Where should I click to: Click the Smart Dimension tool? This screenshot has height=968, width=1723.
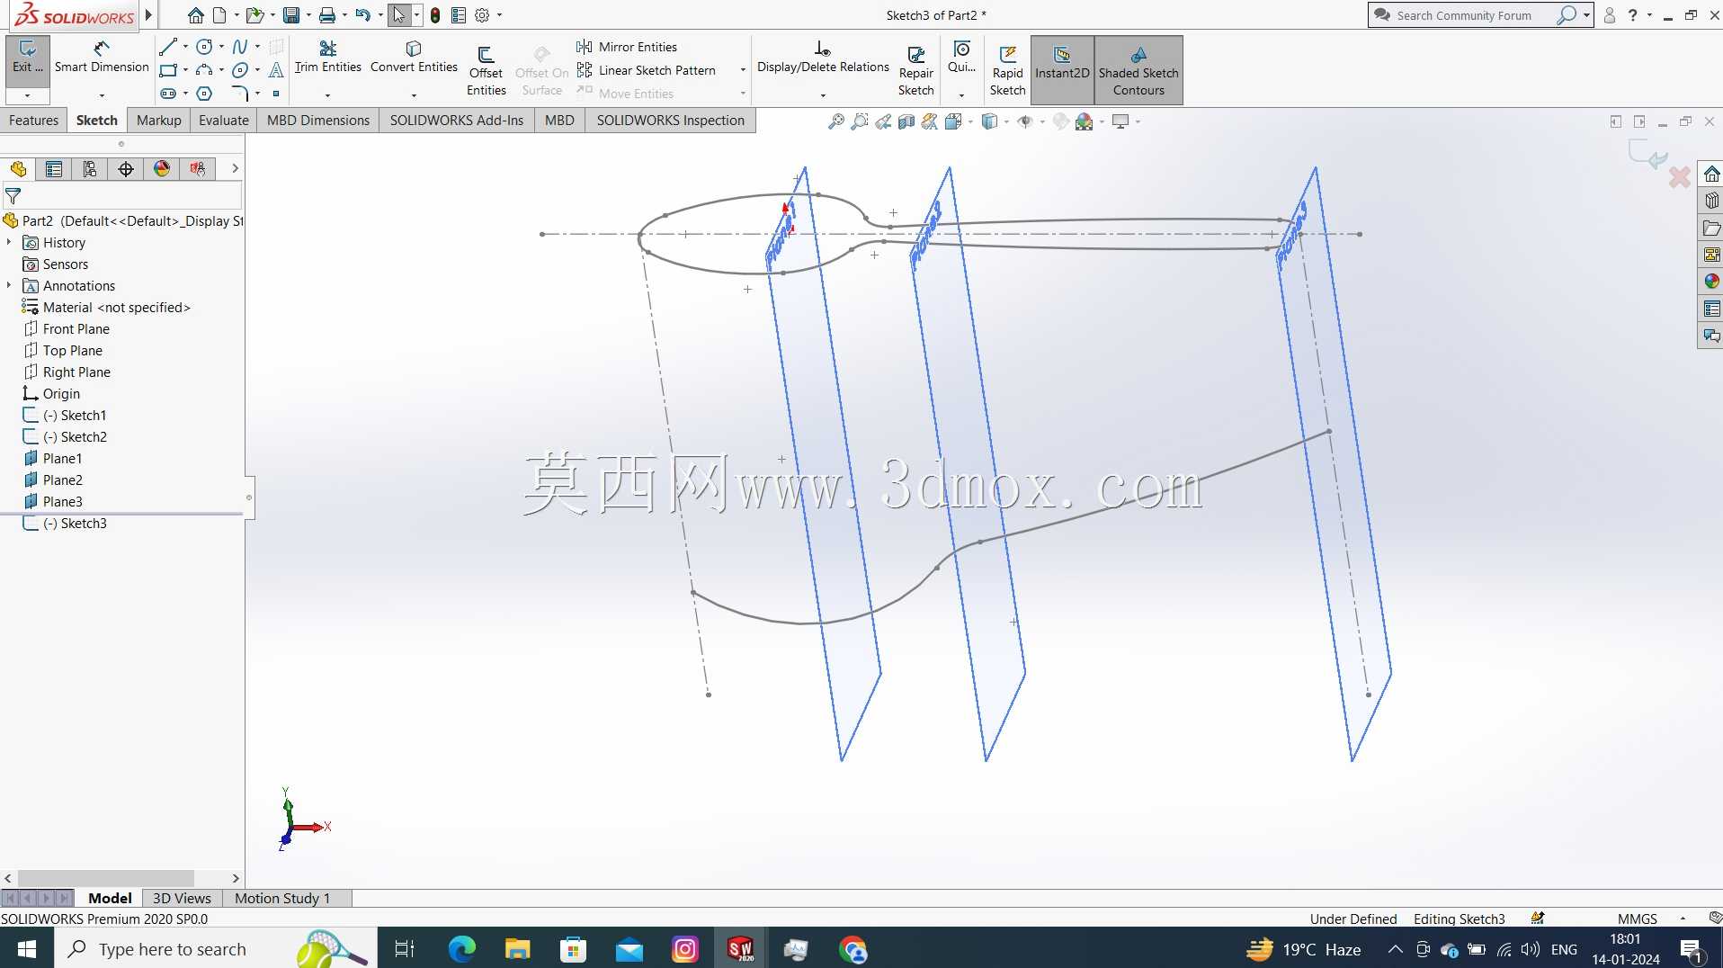click(102, 58)
